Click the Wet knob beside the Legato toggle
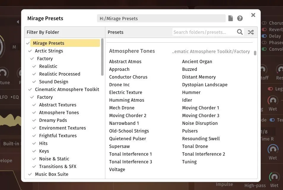The height and width of the screenshot is (190, 283). pyautogui.click(x=273, y=100)
